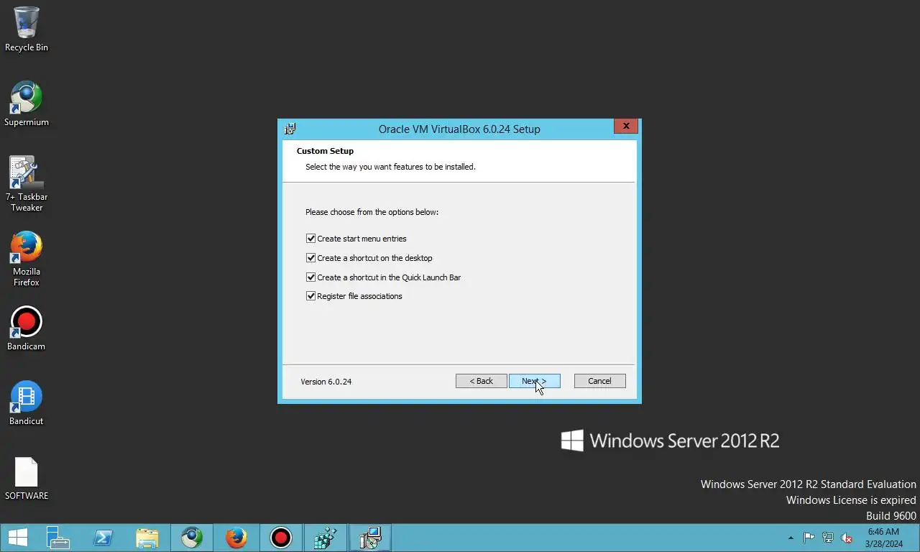Click 'Please choose from the options below:' text
The image size is (920, 552).
pos(372,212)
